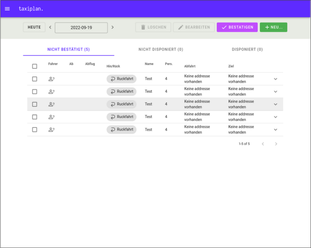Check the fourth row's checkbox
The width and height of the screenshot is (311, 248).
coord(35,117)
